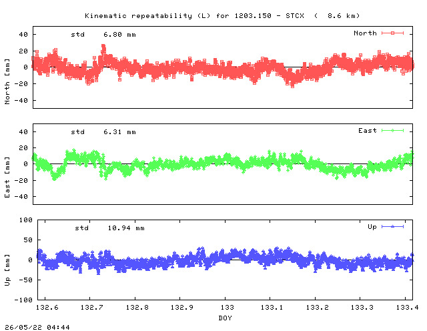Click x-axis tick label 132.9

click(x=182, y=307)
